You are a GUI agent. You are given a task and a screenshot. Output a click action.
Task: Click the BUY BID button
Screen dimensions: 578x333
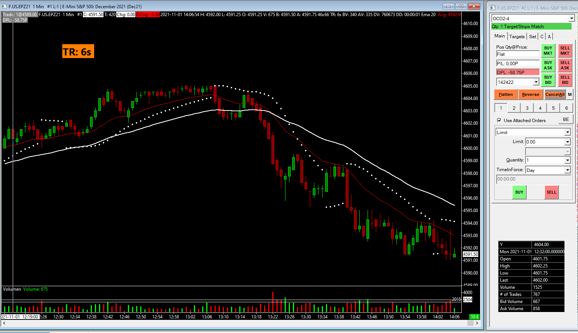tap(548, 80)
